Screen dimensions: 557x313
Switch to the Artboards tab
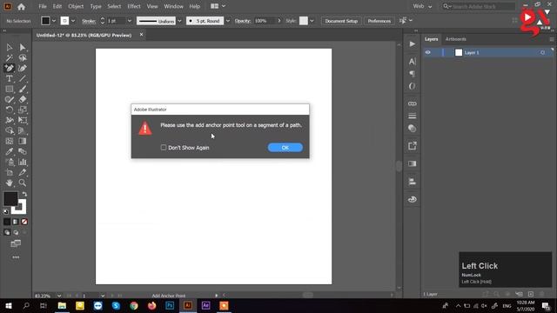pyautogui.click(x=456, y=39)
